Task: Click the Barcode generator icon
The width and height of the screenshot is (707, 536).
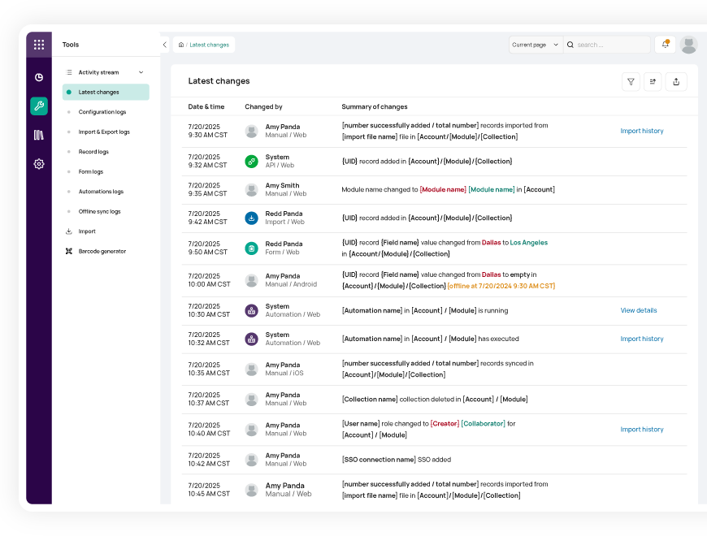Action: [x=68, y=251]
